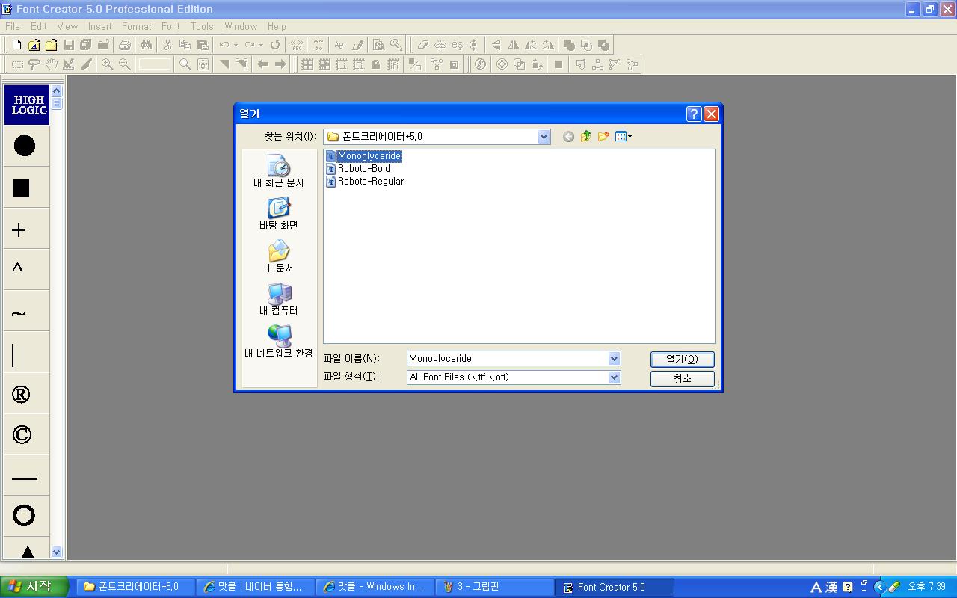Open the Font menu
The height and width of the screenshot is (598, 957).
click(x=170, y=26)
